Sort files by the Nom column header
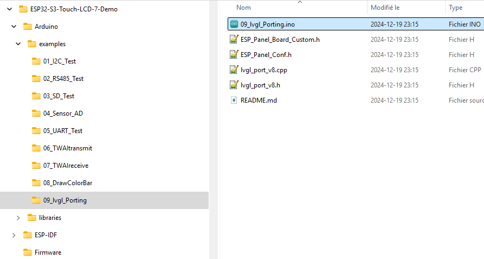This screenshot has height=259, width=484. click(243, 8)
